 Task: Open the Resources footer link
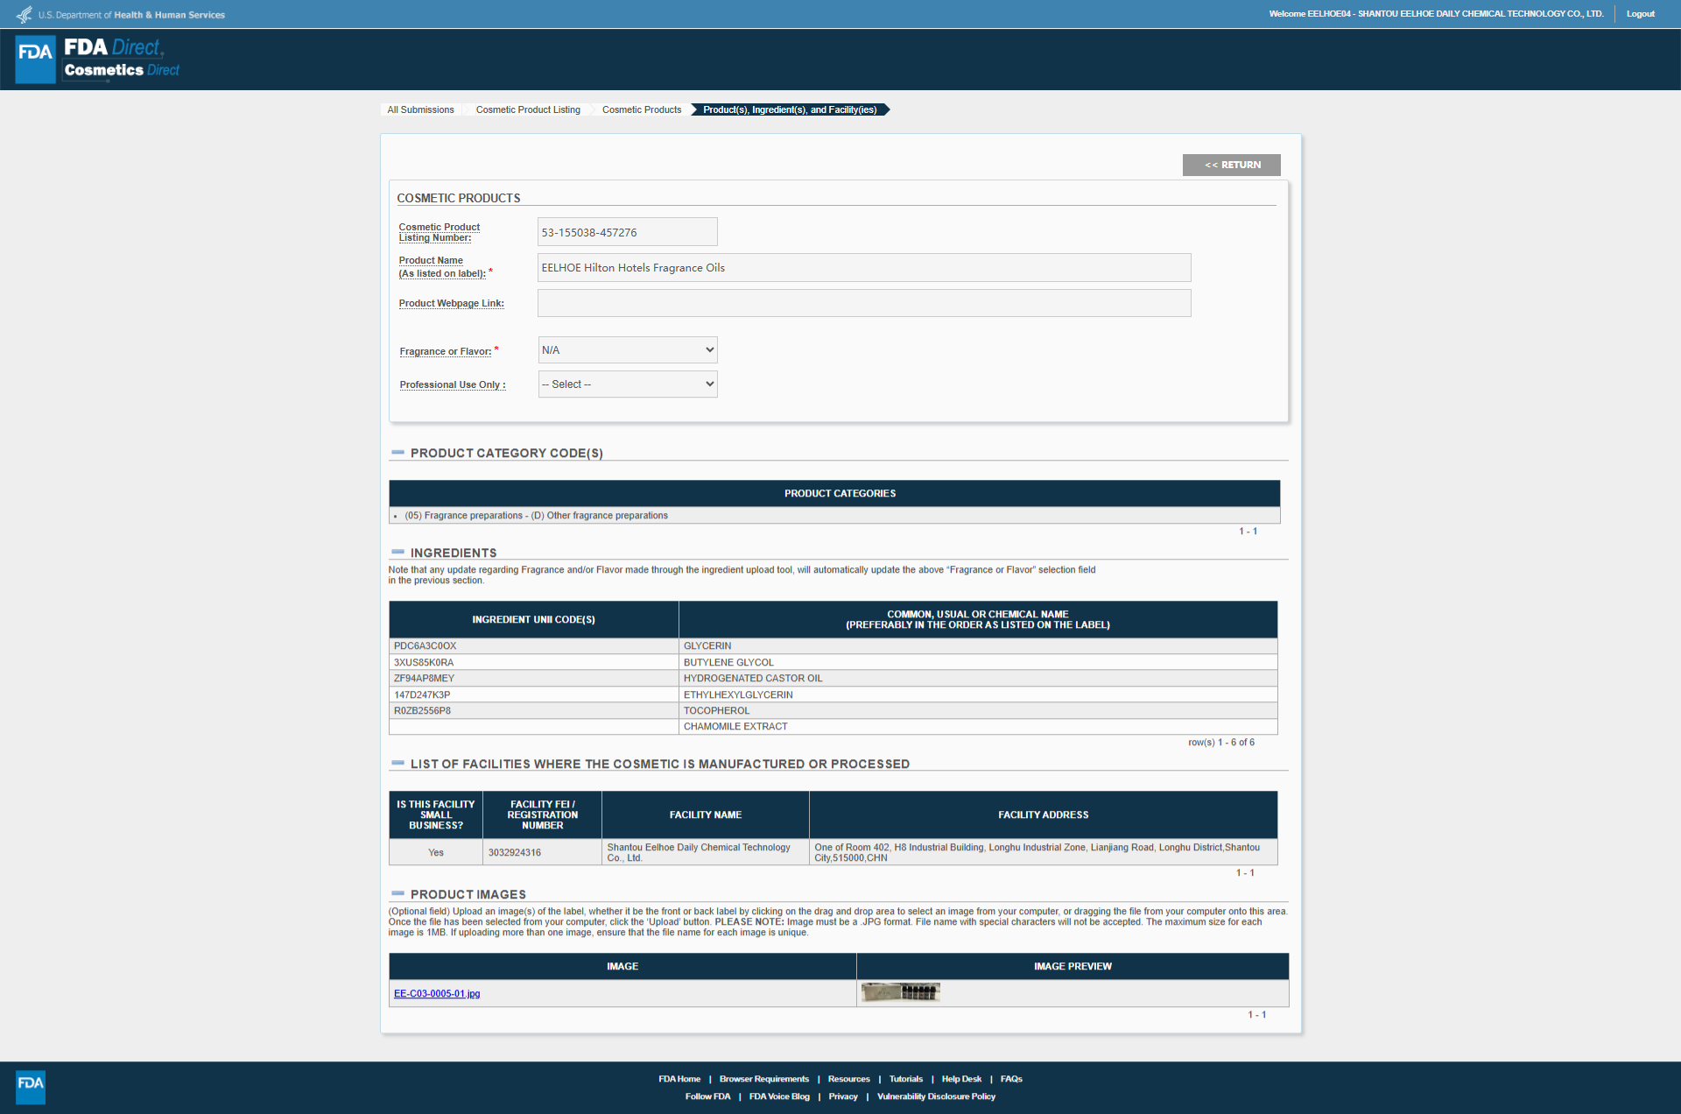tap(849, 1079)
